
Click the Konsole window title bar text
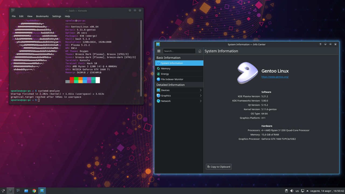[76, 11]
